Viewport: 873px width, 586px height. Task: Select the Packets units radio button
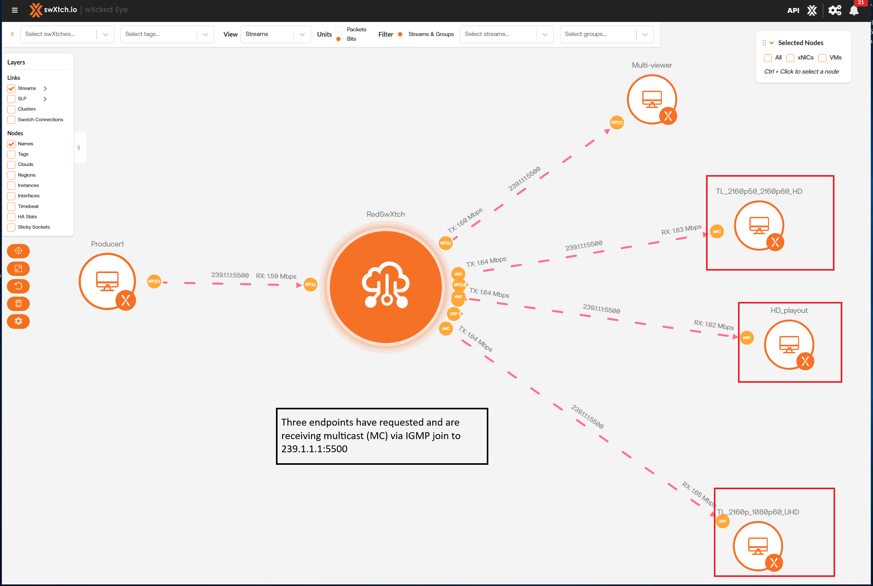tap(339, 29)
